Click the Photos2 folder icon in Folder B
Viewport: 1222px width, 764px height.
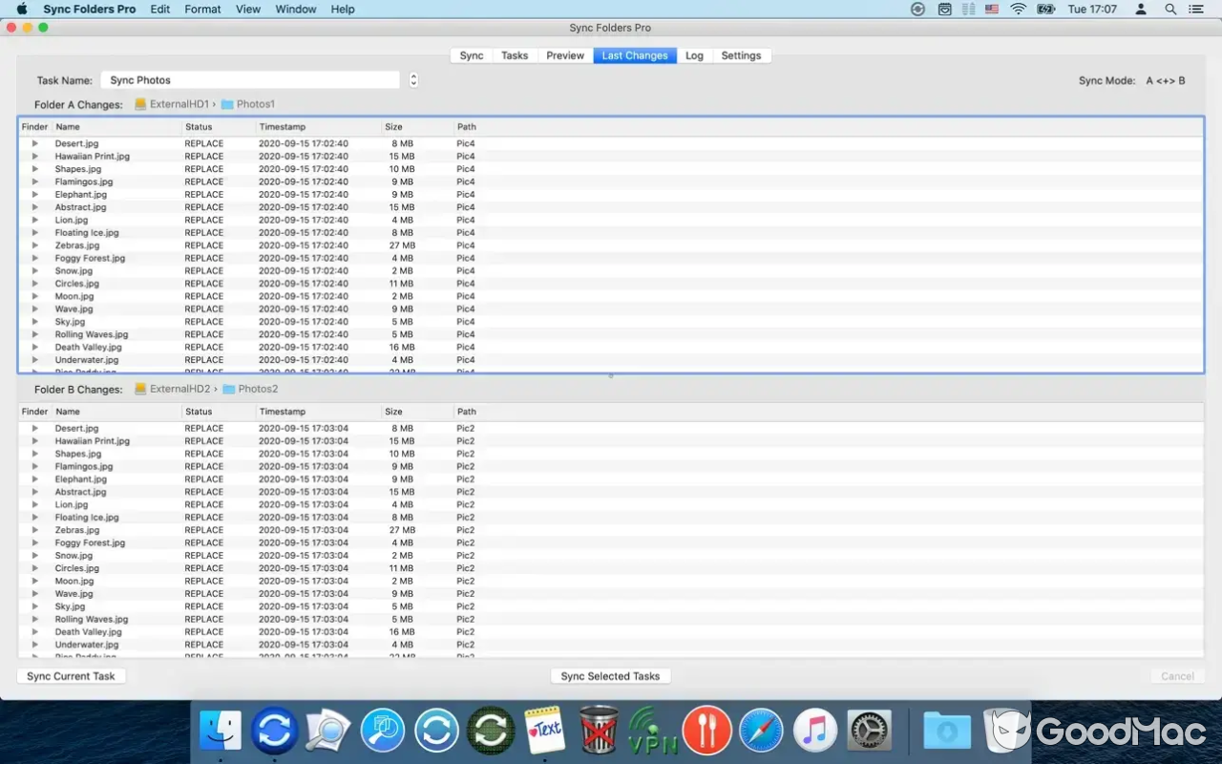229,389
